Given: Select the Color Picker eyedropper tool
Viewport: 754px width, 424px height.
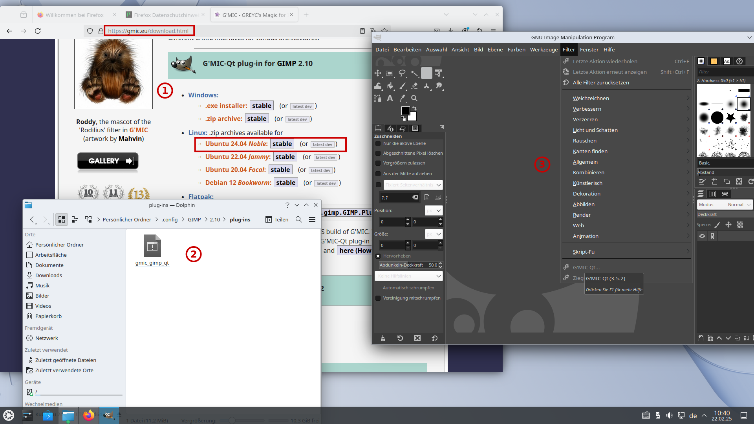Looking at the screenshot, I should click(402, 98).
